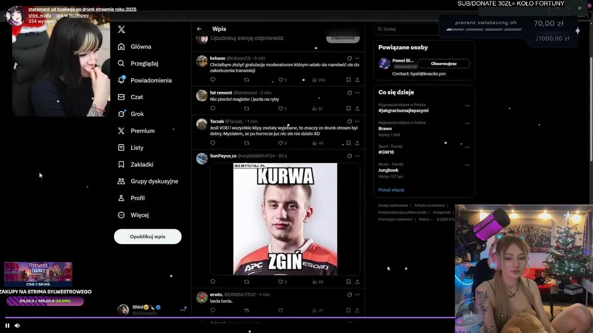Viewport: 593px width, 333px height.
Task: Like Tarzab's post
Action: click(281, 143)
